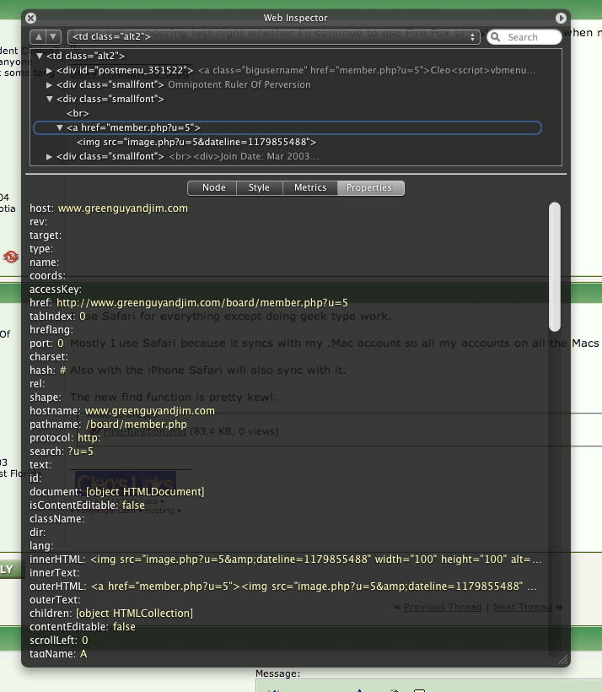Switch to the Node tab

pyautogui.click(x=213, y=187)
